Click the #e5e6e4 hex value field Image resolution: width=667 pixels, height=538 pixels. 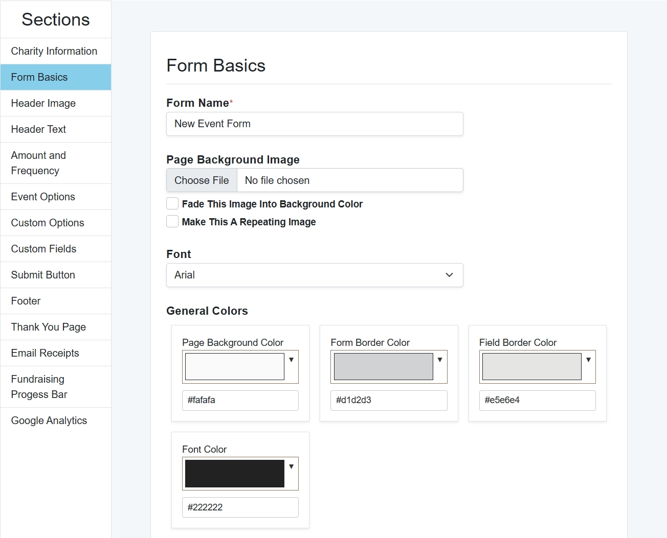coord(537,401)
